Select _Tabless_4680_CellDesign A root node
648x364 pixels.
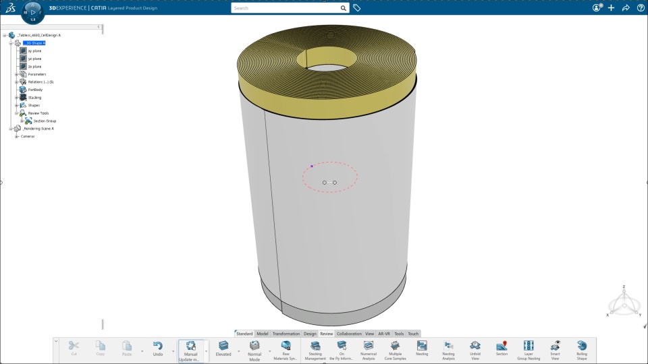point(39,35)
